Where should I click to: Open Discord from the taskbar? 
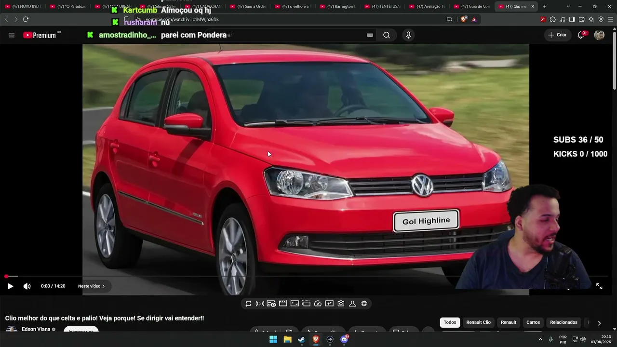tap(344, 339)
